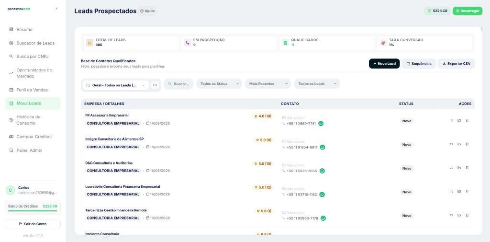Image resolution: width=490 pixels, height=242 pixels.
Task: Click the folder icon for Lucrativite Consultoria row
Action: click(x=459, y=191)
